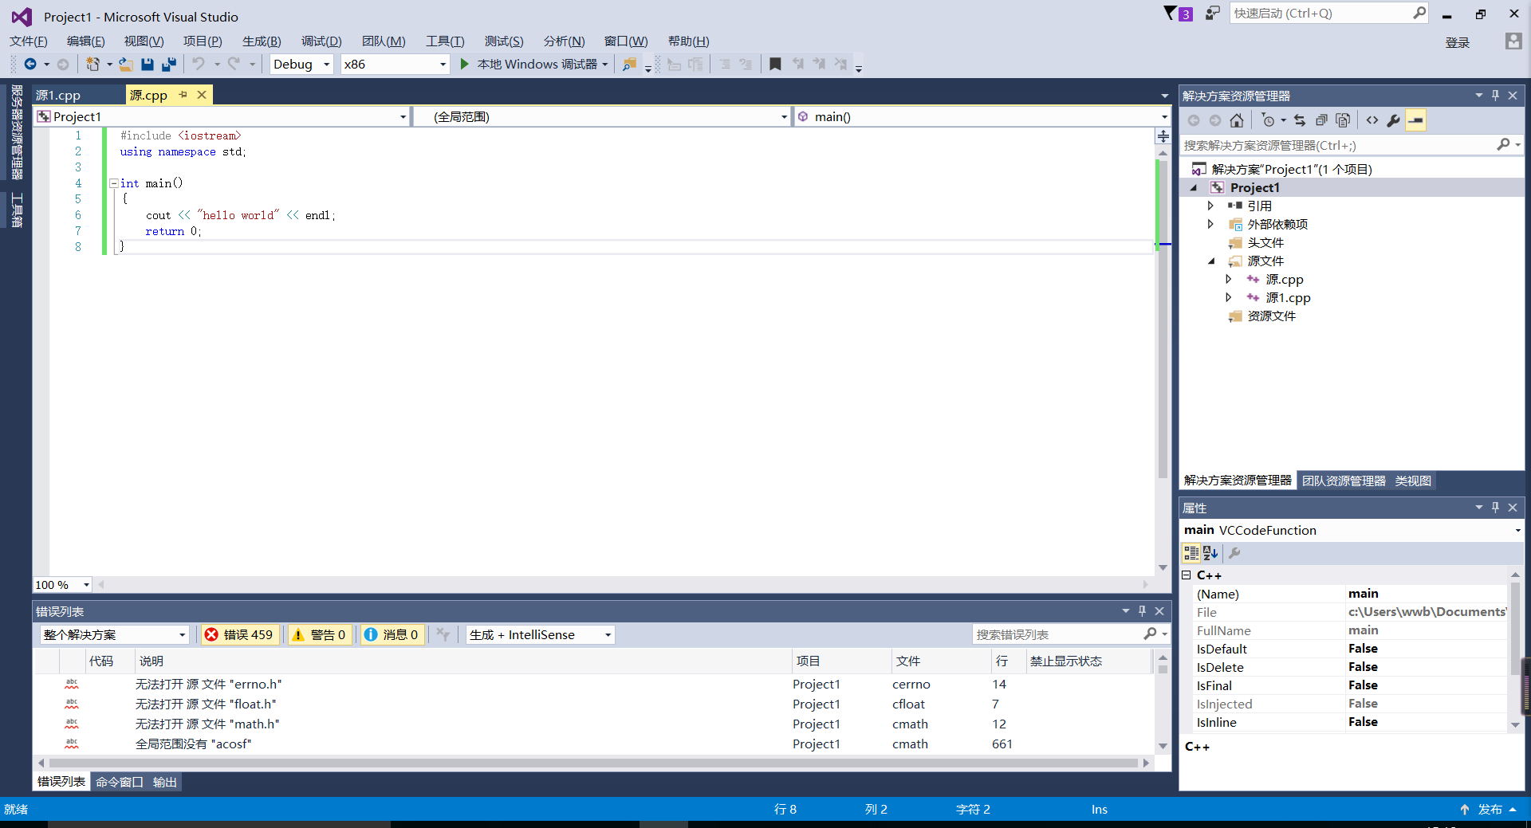Click the notifications flag icon
This screenshot has height=828, width=1531.
tap(1170, 13)
